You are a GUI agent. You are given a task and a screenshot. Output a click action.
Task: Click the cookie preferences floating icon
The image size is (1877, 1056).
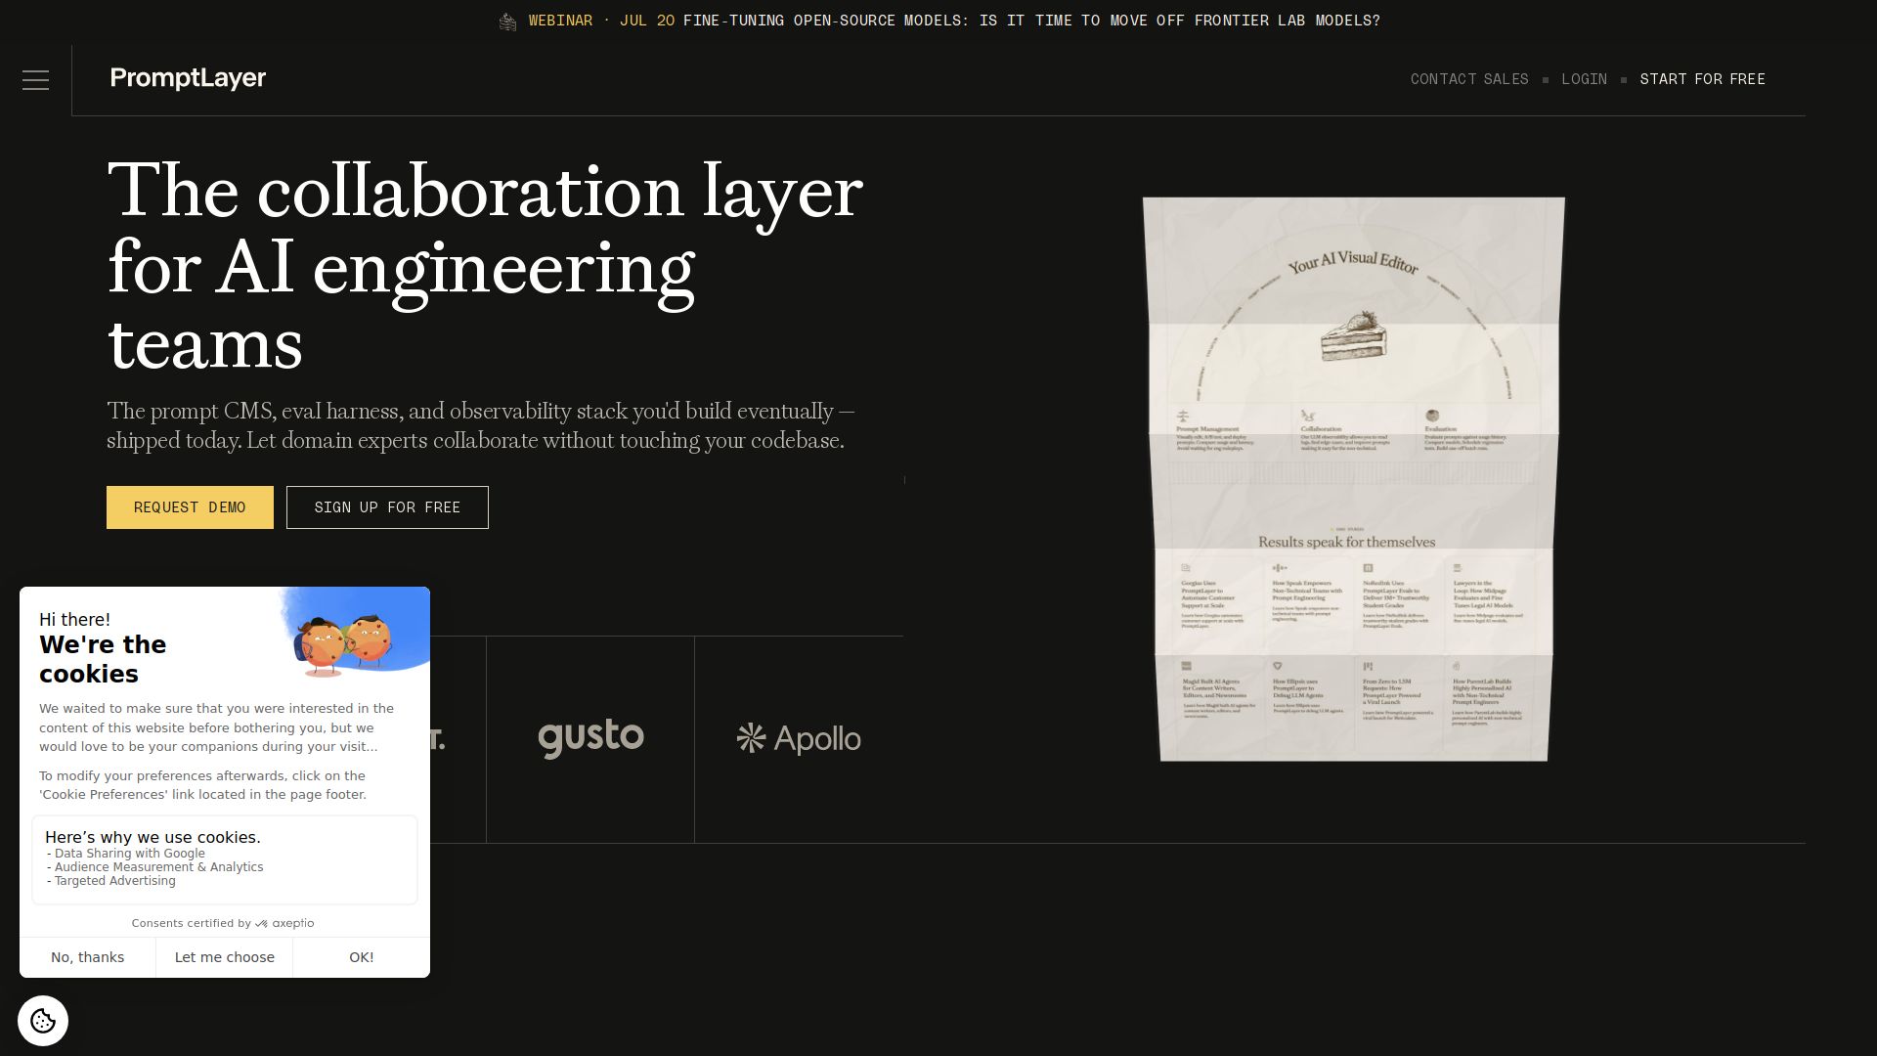coord(43,1021)
